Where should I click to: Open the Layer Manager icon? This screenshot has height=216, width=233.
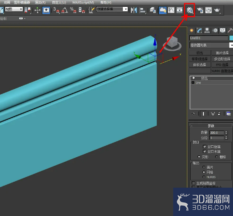click(x=153, y=10)
